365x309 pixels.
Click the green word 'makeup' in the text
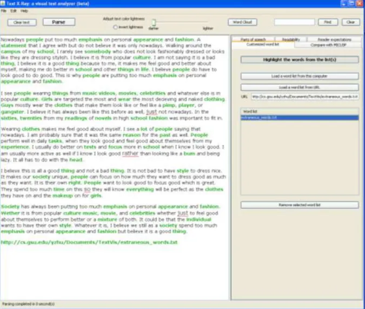point(63,196)
